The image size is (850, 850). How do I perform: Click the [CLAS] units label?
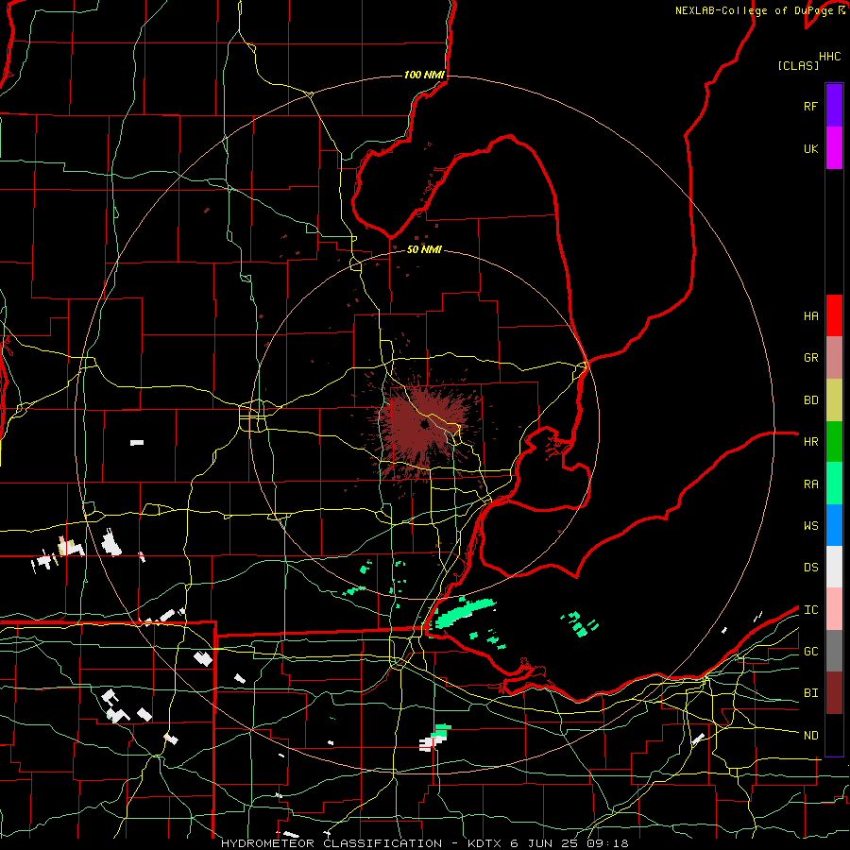coord(798,66)
